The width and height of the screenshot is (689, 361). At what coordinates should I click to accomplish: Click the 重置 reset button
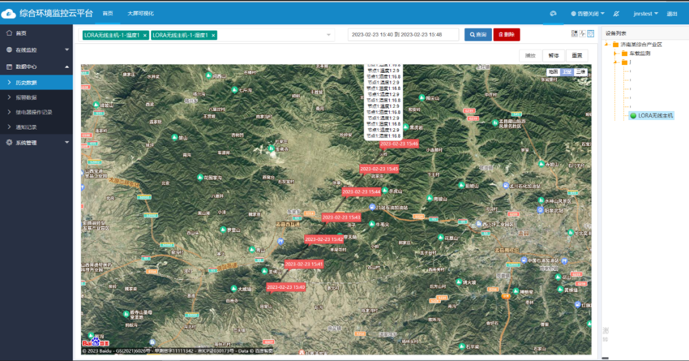pyautogui.click(x=577, y=55)
